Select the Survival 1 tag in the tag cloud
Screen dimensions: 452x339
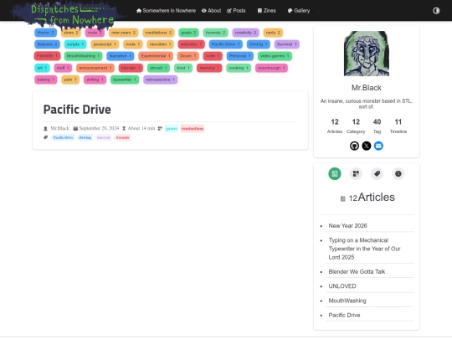[287, 44]
